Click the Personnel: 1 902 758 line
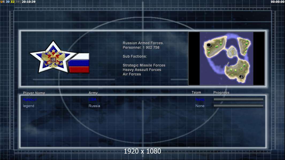This screenshot has width=285, height=160. (141, 47)
